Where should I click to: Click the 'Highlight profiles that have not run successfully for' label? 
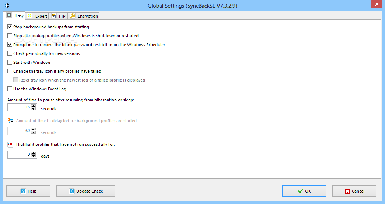(66, 144)
